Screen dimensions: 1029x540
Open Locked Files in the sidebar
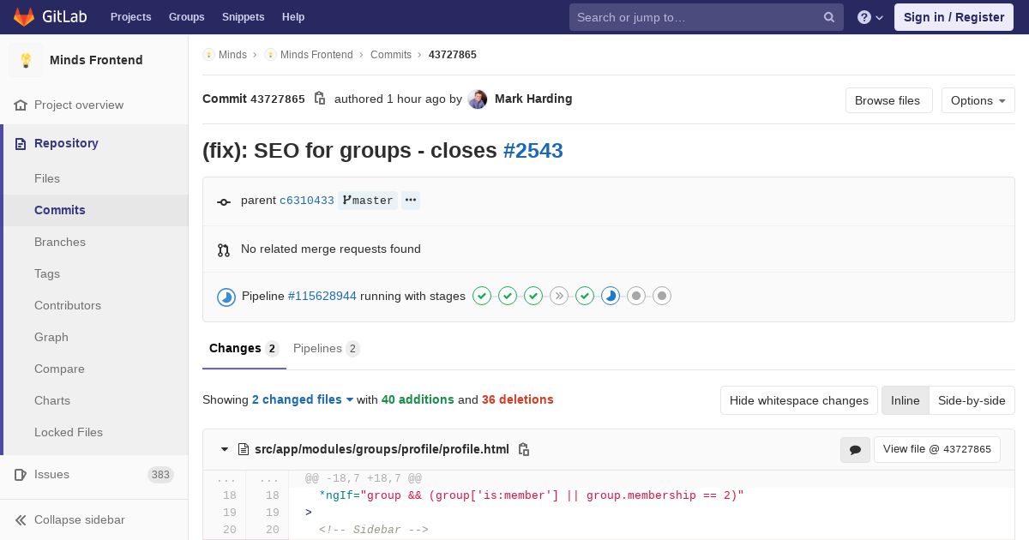(x=69, y=432)
